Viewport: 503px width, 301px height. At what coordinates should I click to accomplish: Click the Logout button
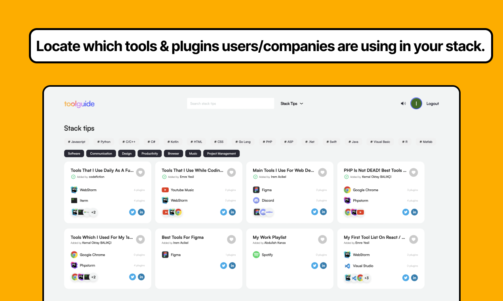tap(433, 103)
